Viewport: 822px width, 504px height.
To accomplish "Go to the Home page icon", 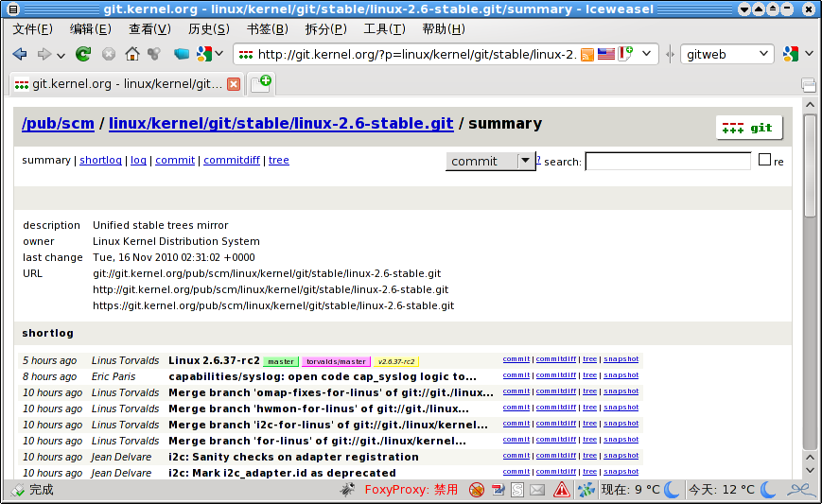I will 132,54.
